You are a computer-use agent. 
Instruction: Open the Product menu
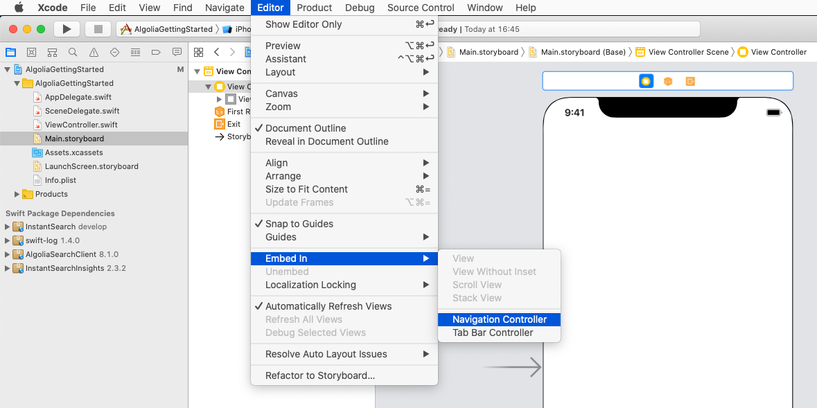(314, 8)
